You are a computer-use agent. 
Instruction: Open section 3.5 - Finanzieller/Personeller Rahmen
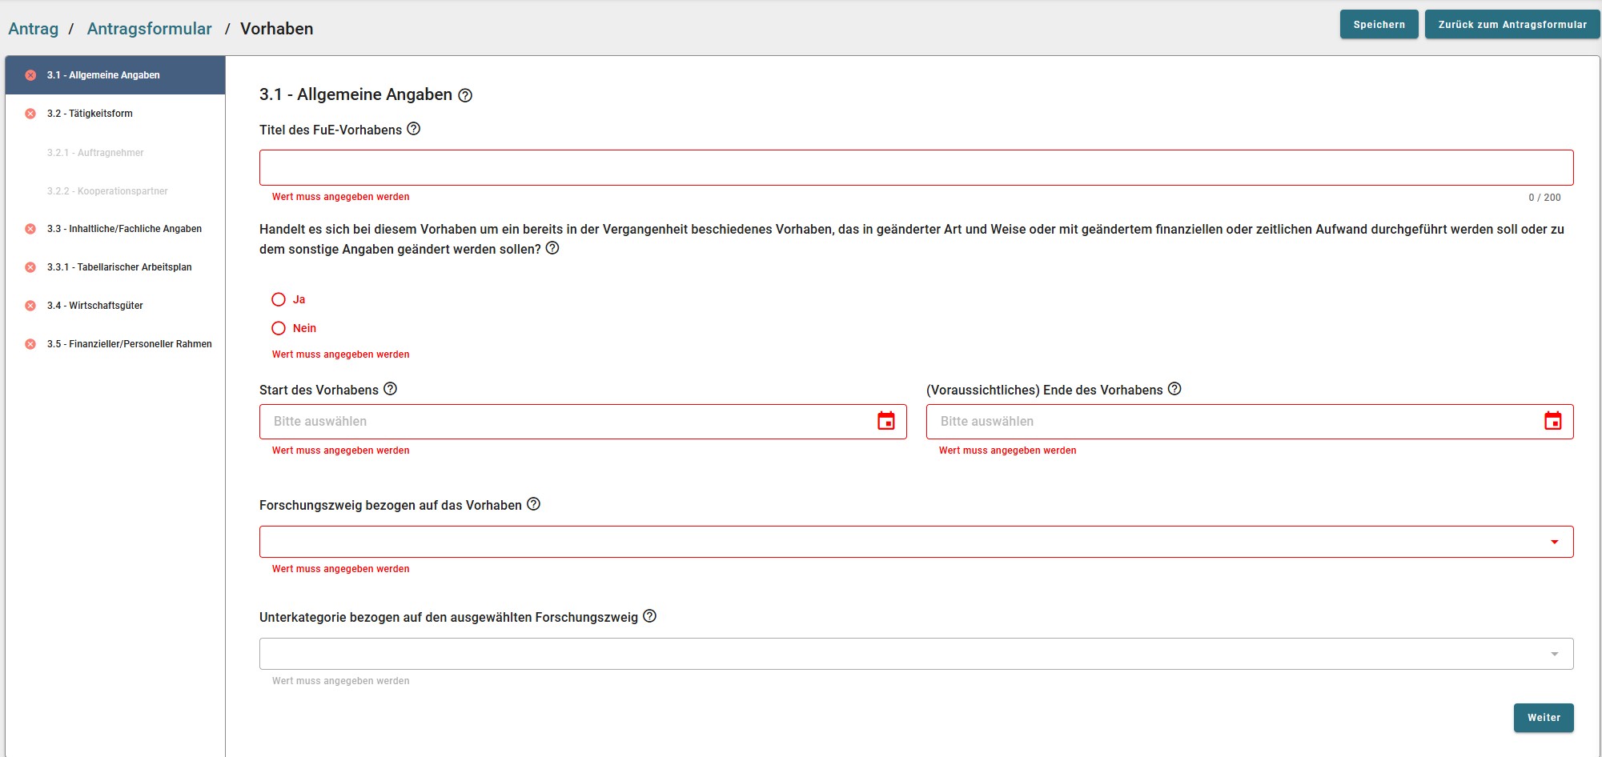click(x=115, y=344)
